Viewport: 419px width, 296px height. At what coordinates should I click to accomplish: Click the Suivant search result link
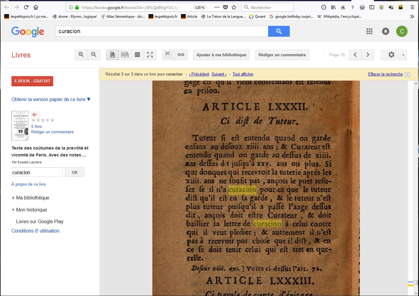pos(219,74)
